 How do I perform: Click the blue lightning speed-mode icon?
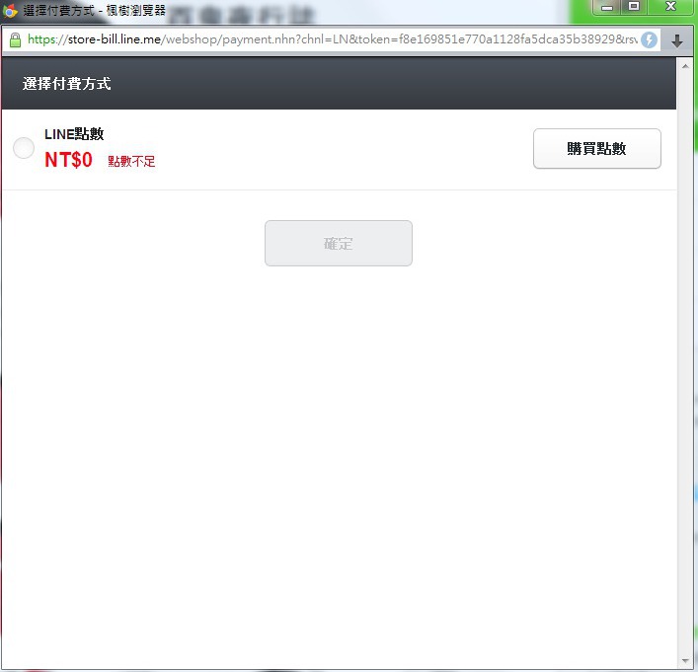(x=649, y=40)
